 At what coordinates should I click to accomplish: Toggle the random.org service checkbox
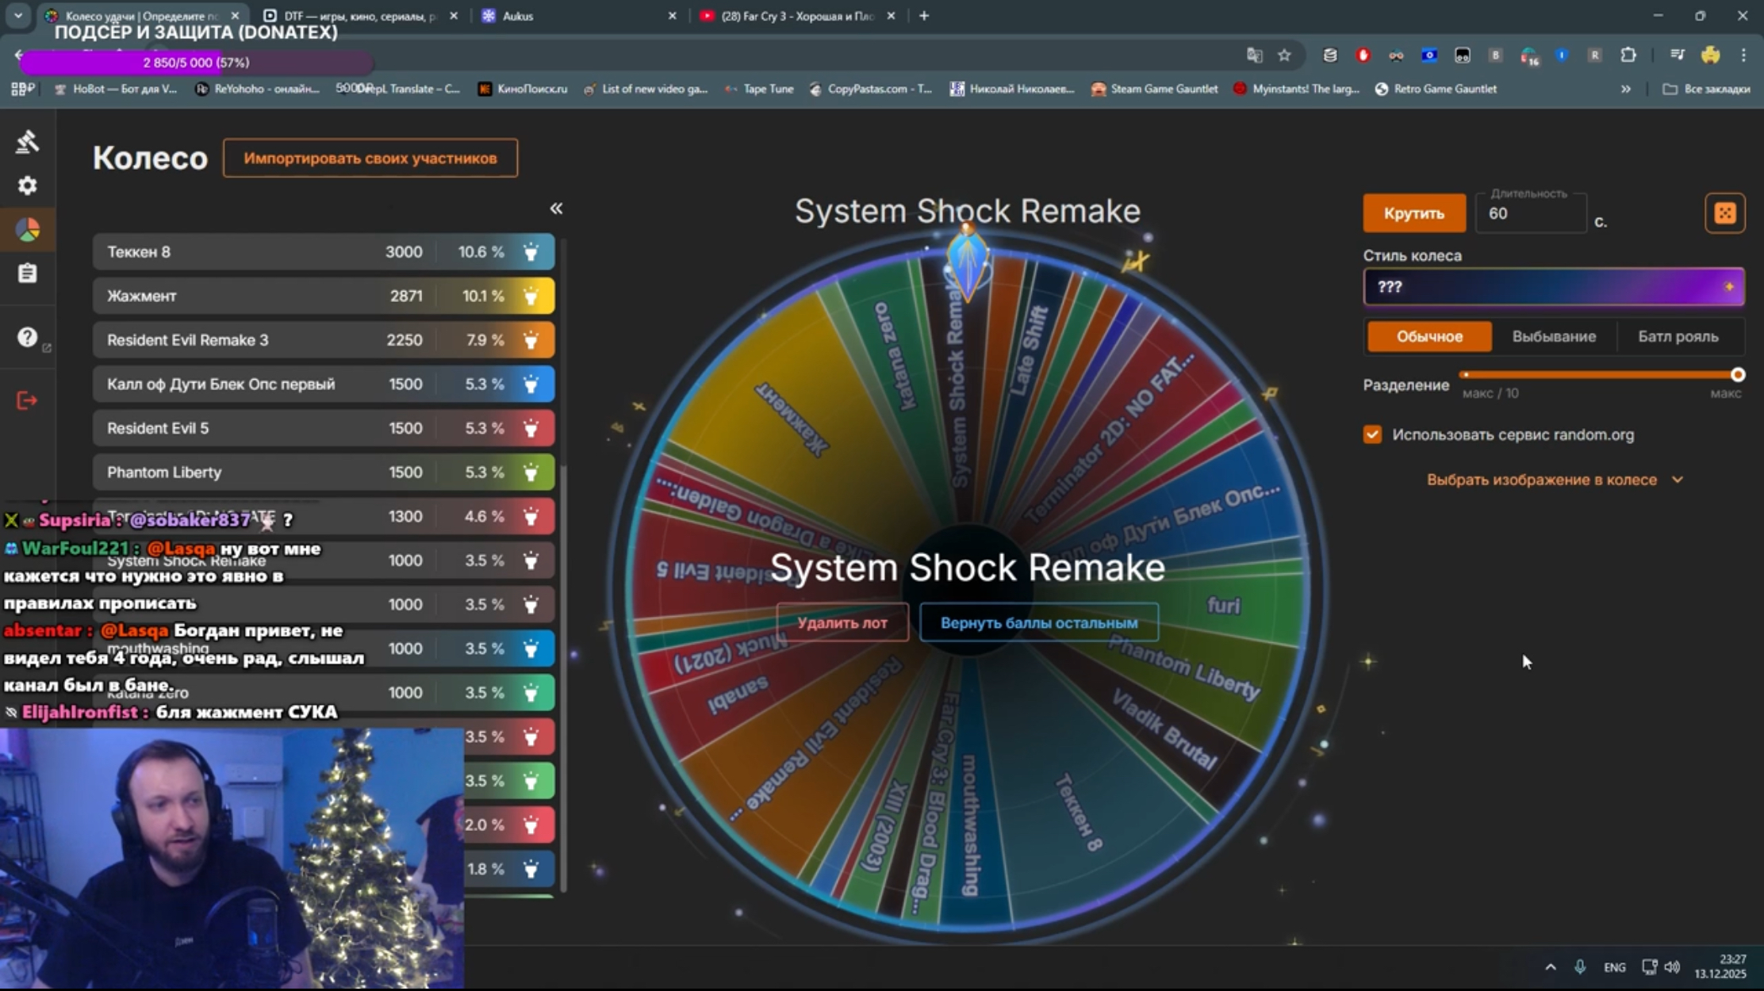coord(1372,434)
